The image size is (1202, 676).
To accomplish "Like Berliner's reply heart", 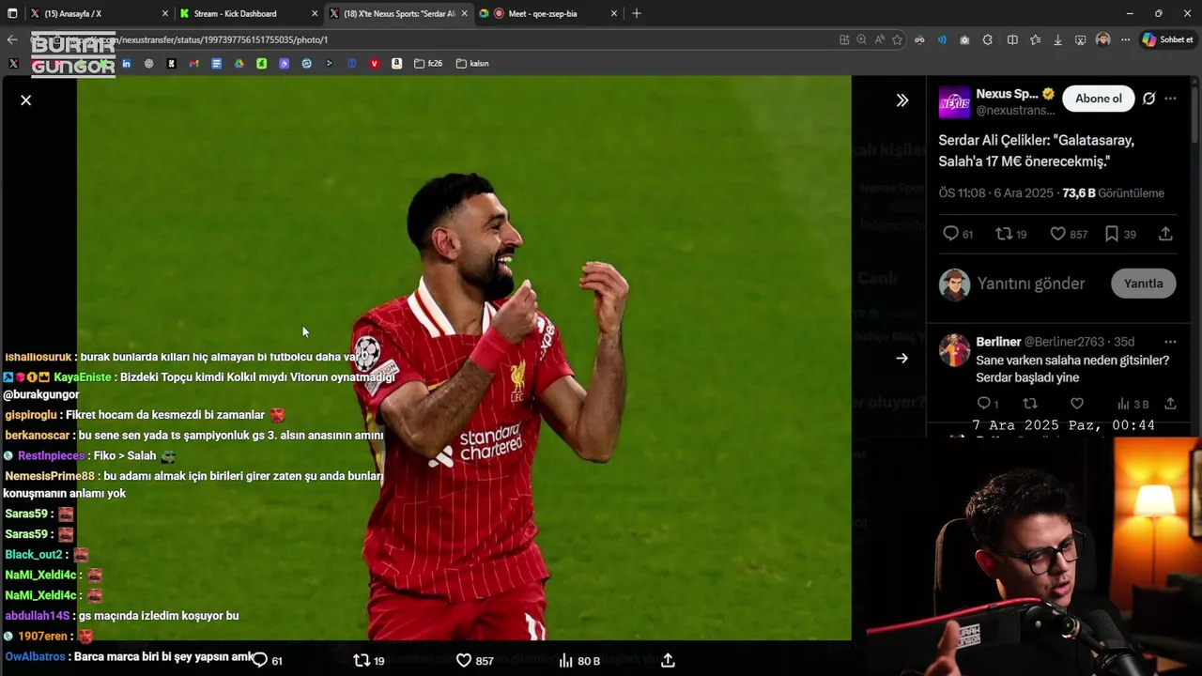I will point(1077,404).
